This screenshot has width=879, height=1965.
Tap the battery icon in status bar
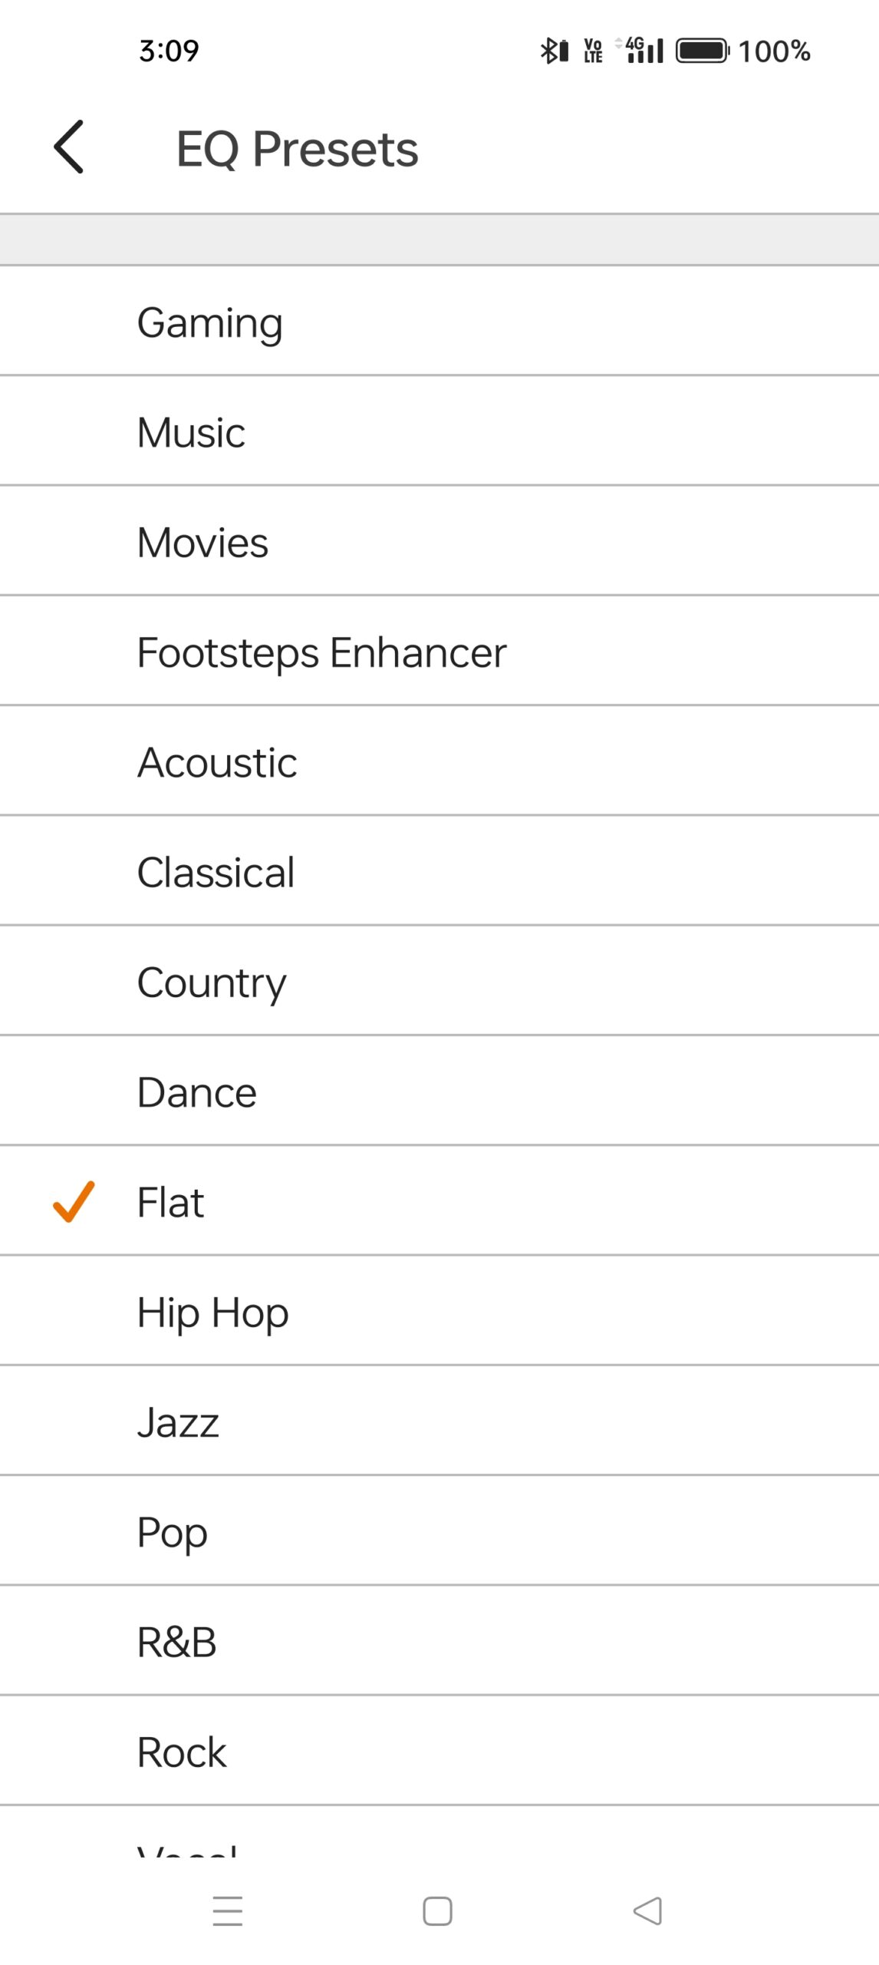pyautogui.click(x=702, y=51)
